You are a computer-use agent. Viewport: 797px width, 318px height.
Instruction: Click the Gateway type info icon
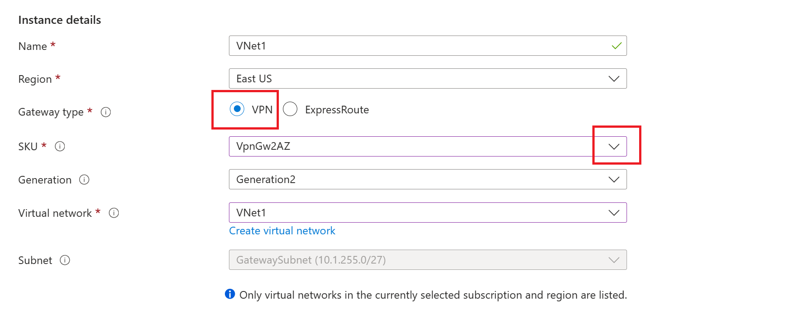[x=106, y=112]
